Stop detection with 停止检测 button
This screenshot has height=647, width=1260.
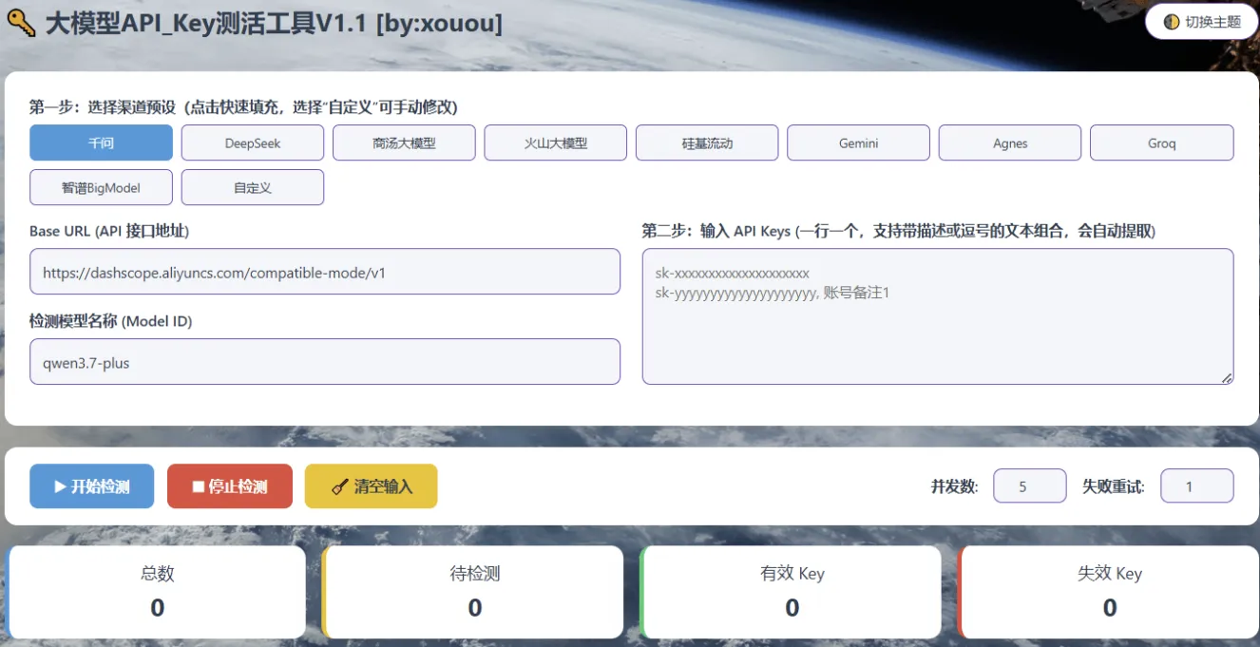230,486
